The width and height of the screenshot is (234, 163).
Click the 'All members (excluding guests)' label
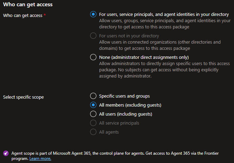click(130, 105)
